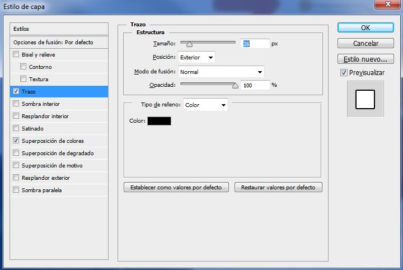Enable Superposición de motivo checkbox
The width and height of the screenshot is (403, 270).
tap(16, 165)
